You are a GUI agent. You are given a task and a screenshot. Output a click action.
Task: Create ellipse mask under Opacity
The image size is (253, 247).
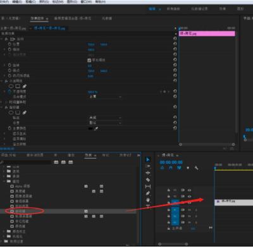[x=11, y=86]
